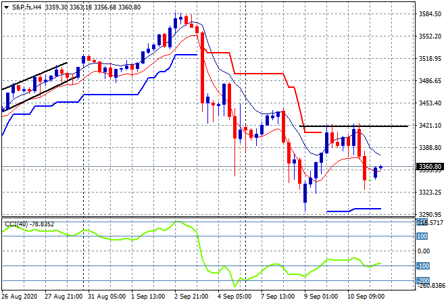The image size is (446, 304).
Task: Click the 3421.10 price axis label
Action: (x=430, y=126)
